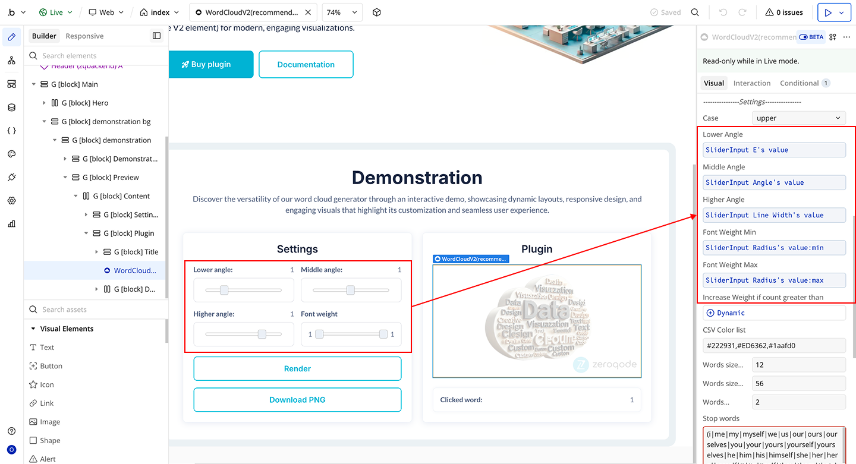Open the Live version dropdown
Viewport: 856px width, 464px height.
click(x=56, y=12)
